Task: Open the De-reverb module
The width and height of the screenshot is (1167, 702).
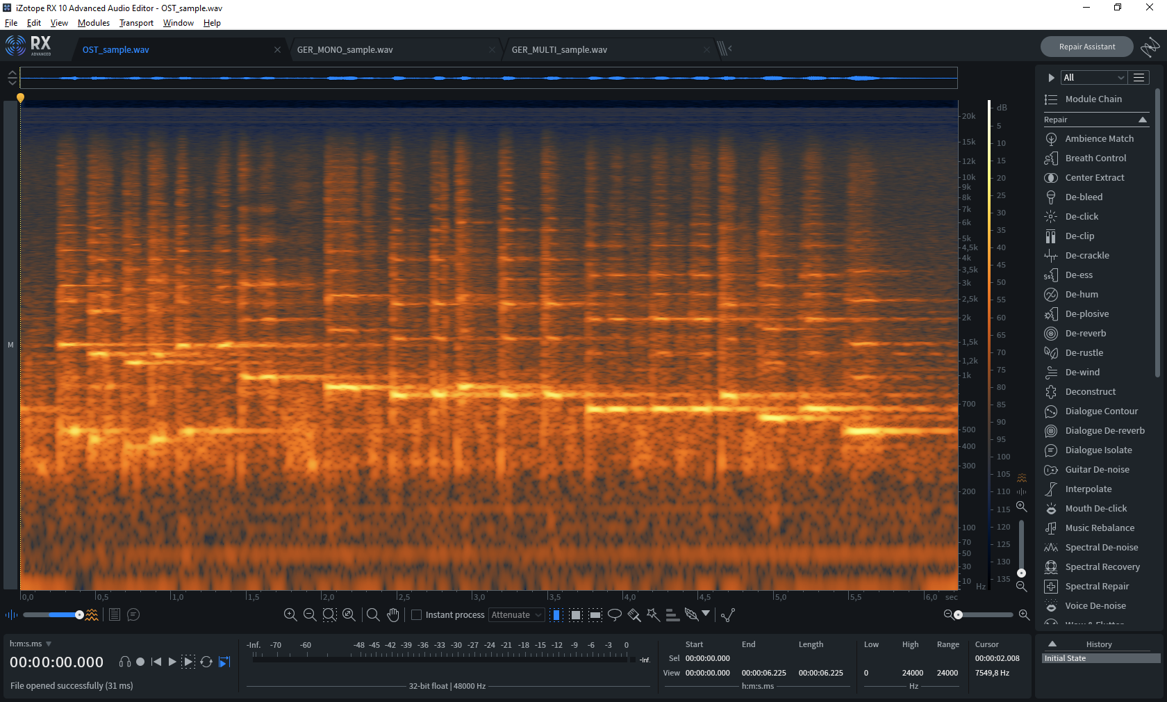Action: (1085, 333)
